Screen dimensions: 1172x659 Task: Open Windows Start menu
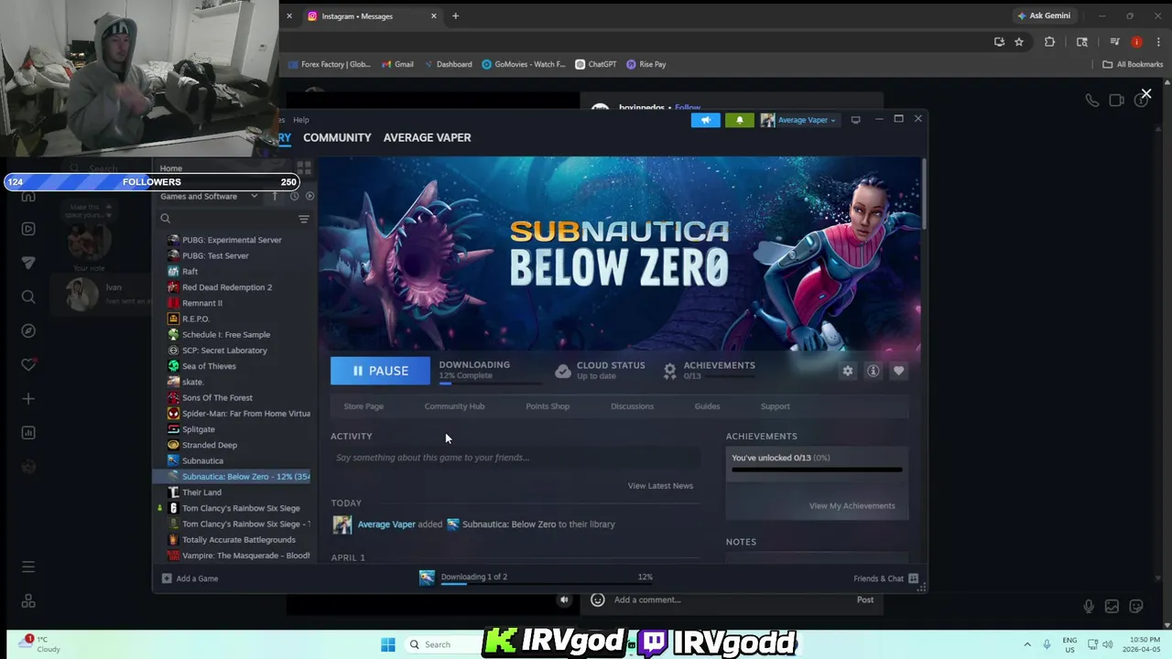[388, 644]
